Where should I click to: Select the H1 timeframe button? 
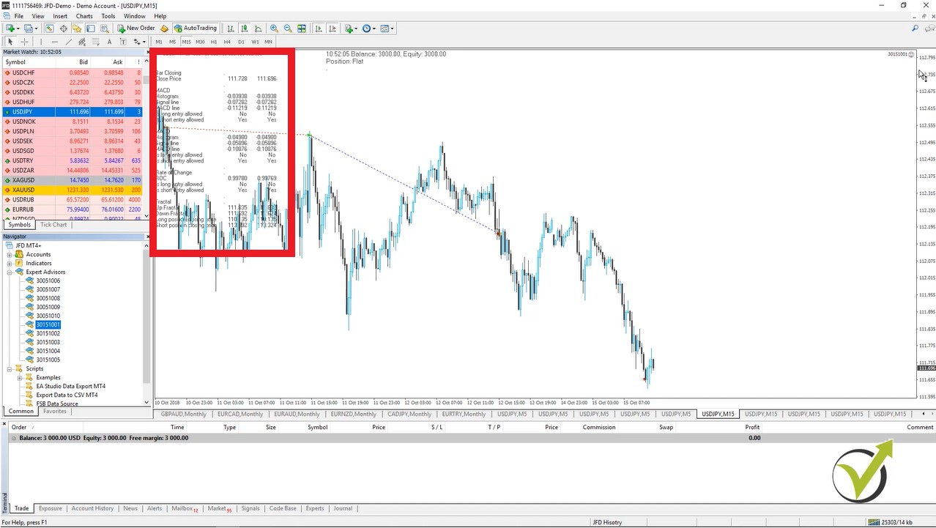(215, 42)
